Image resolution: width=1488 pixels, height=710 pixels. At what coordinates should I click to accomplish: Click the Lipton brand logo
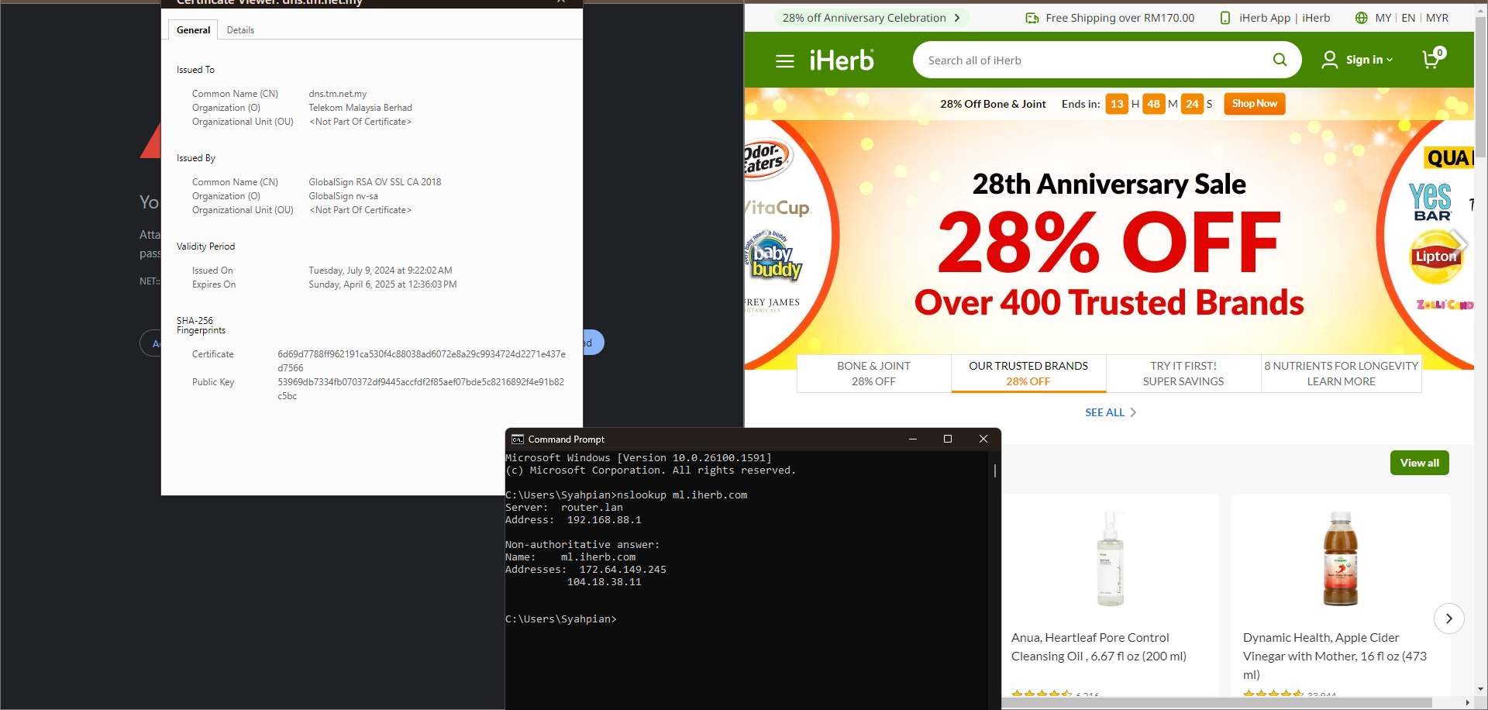(1435, 257)
